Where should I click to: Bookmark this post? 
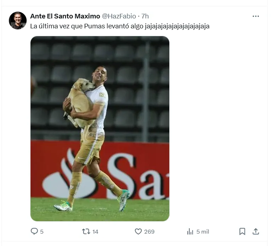click(x=242, y=231)
